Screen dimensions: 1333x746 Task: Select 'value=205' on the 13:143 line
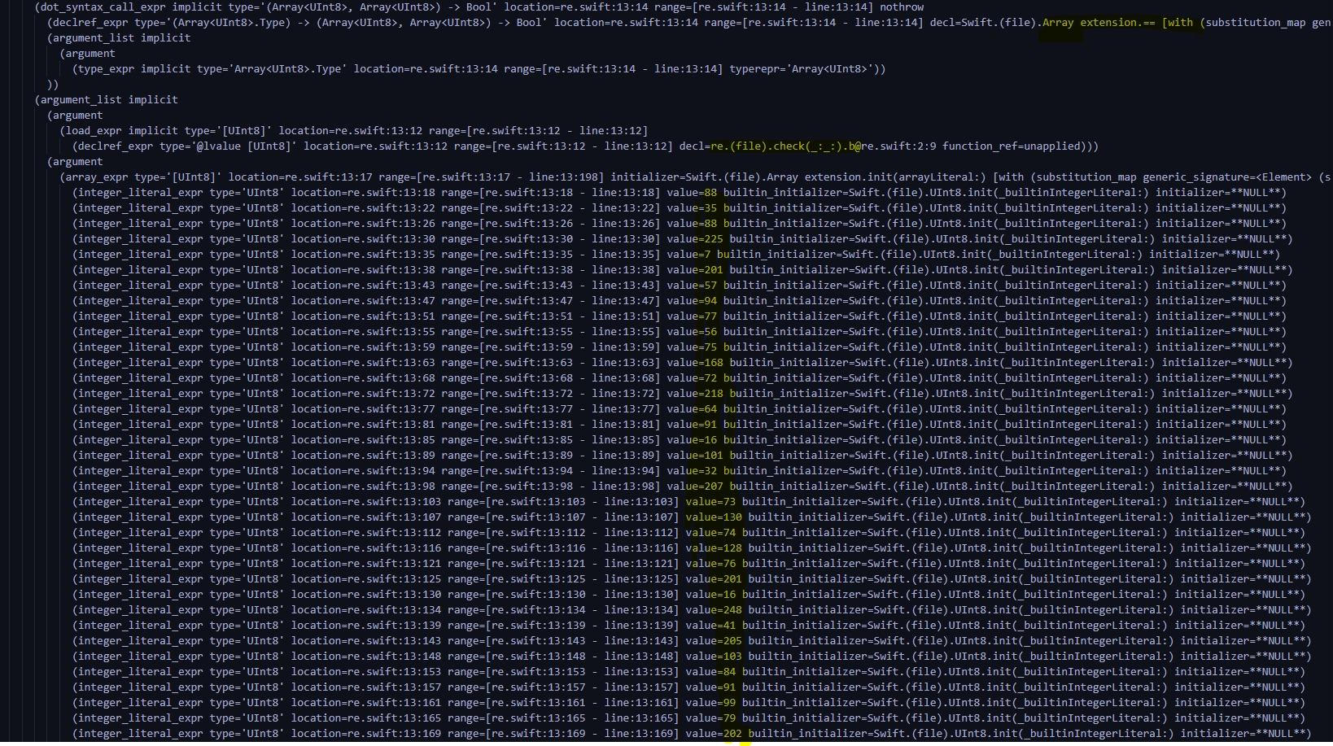(714, 640)
